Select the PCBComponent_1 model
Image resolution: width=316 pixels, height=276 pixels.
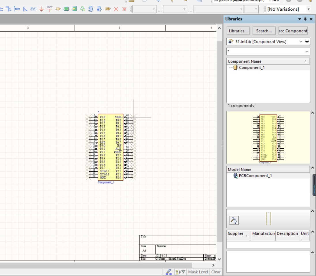coord(255,176)
